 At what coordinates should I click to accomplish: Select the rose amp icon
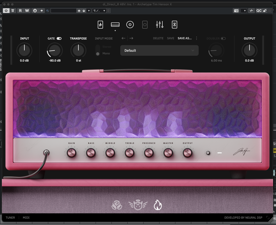pyautogui.click(x=117, y=205)
